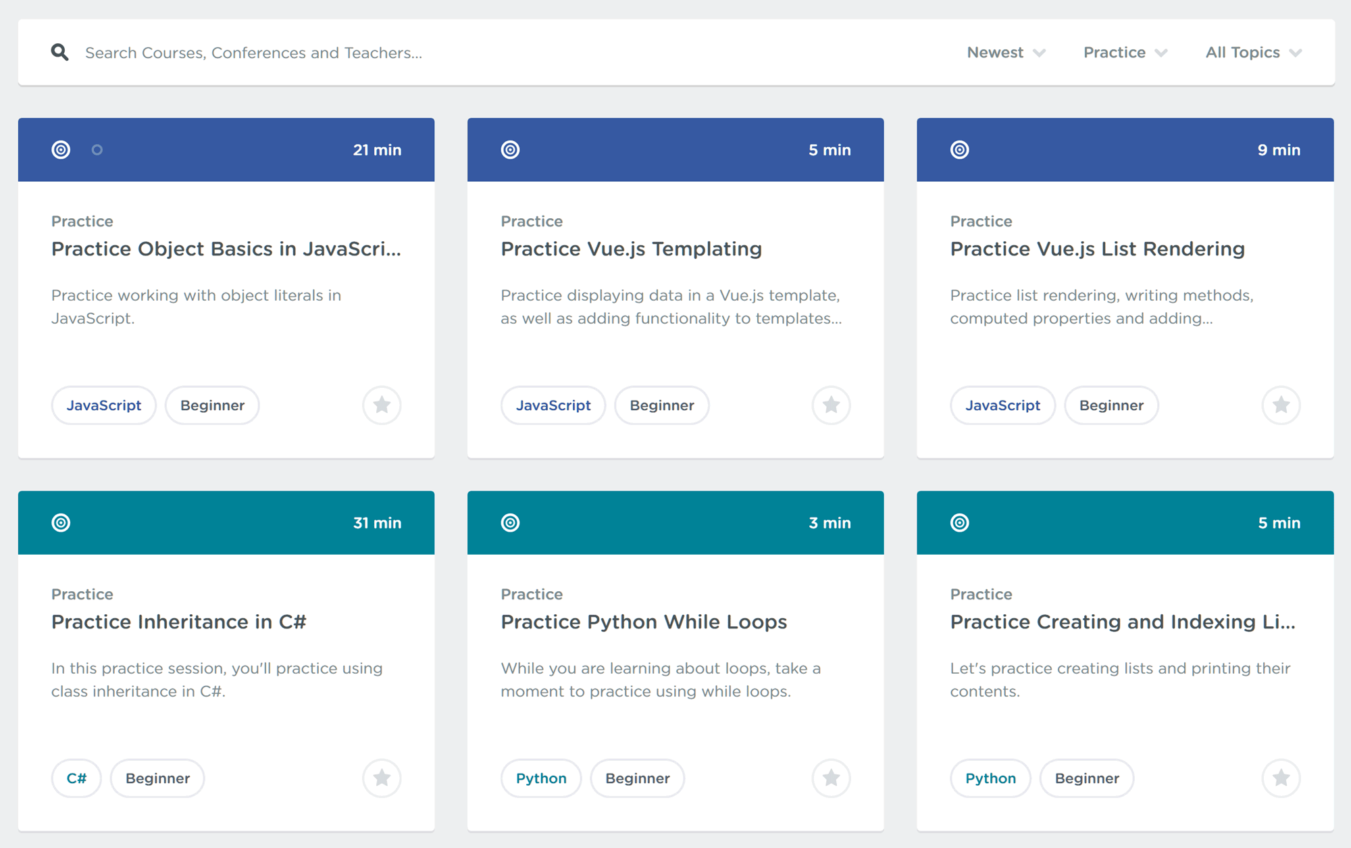Open the Practice type filter dropdown

(1125, 53)
